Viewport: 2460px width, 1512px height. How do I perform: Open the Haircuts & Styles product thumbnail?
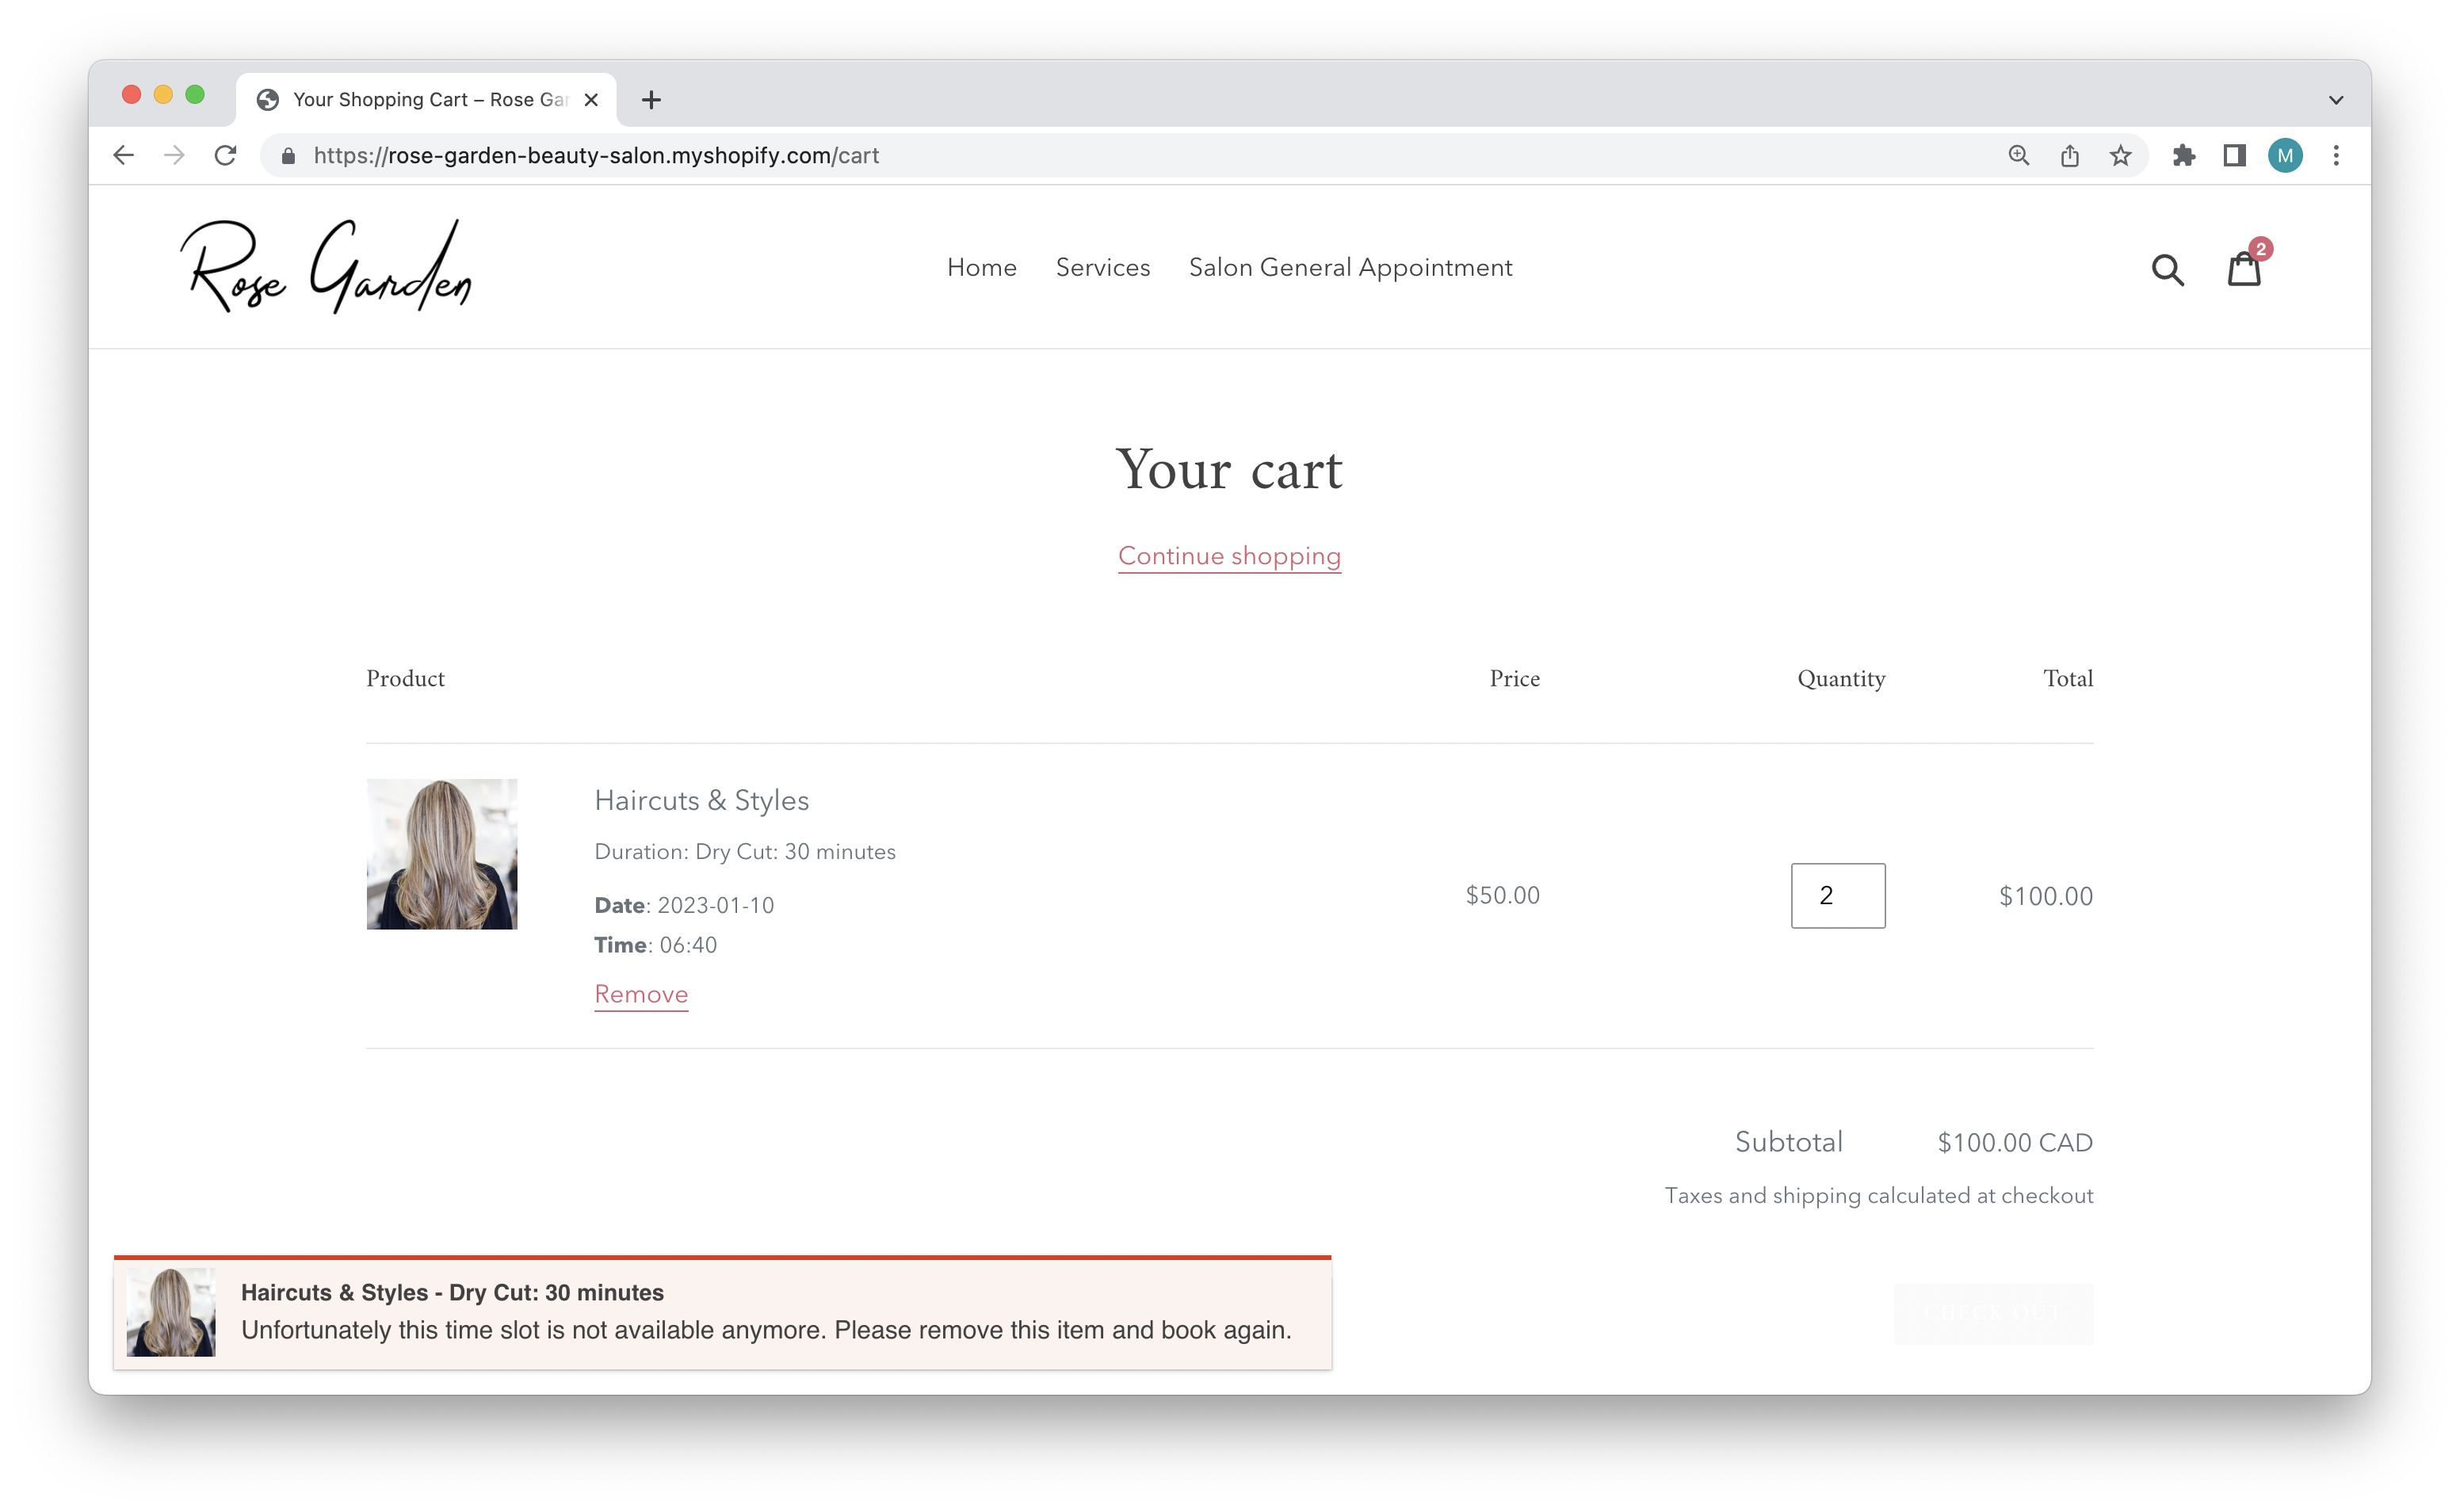[x=442, y=854]
